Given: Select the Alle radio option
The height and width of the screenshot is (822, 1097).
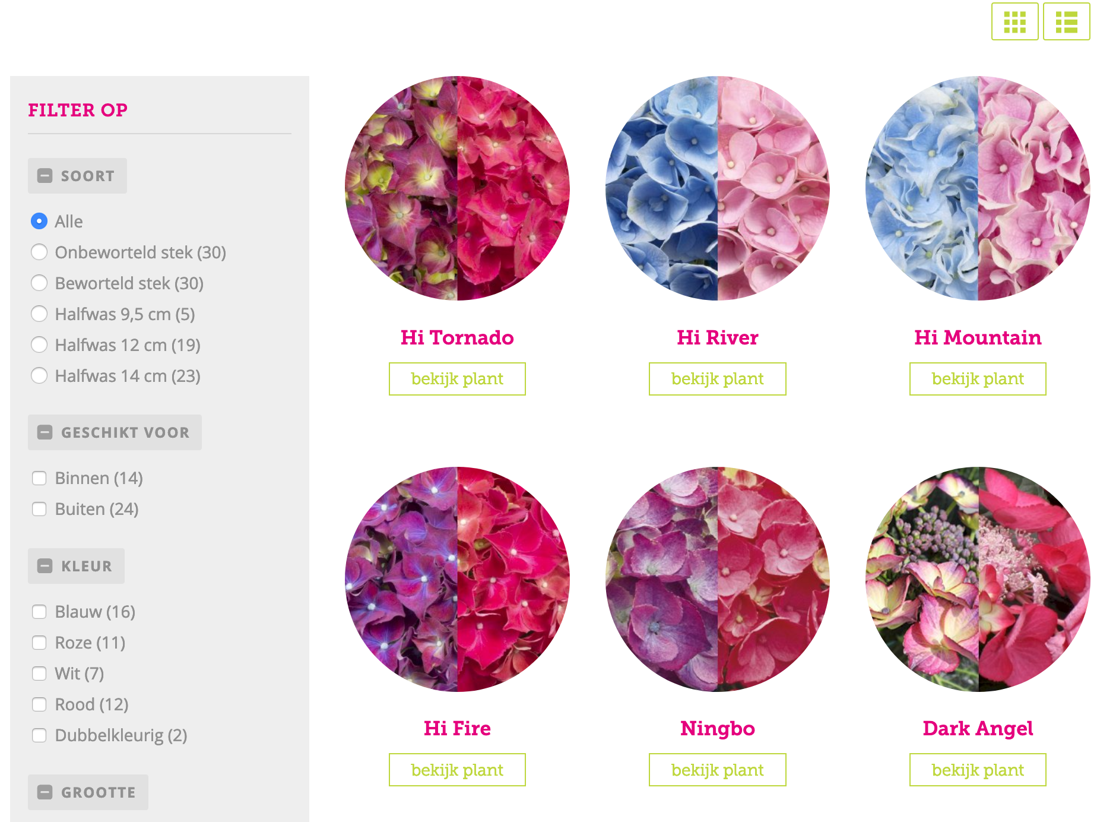Looking at the screenshot, I should pos(39,222).
